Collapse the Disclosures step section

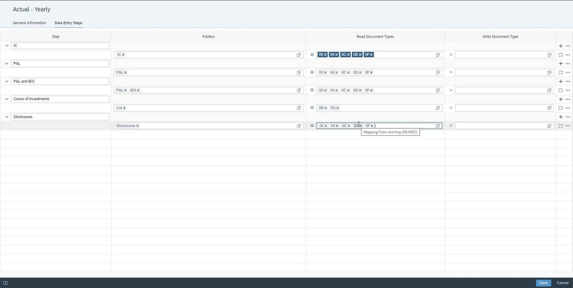6,116
